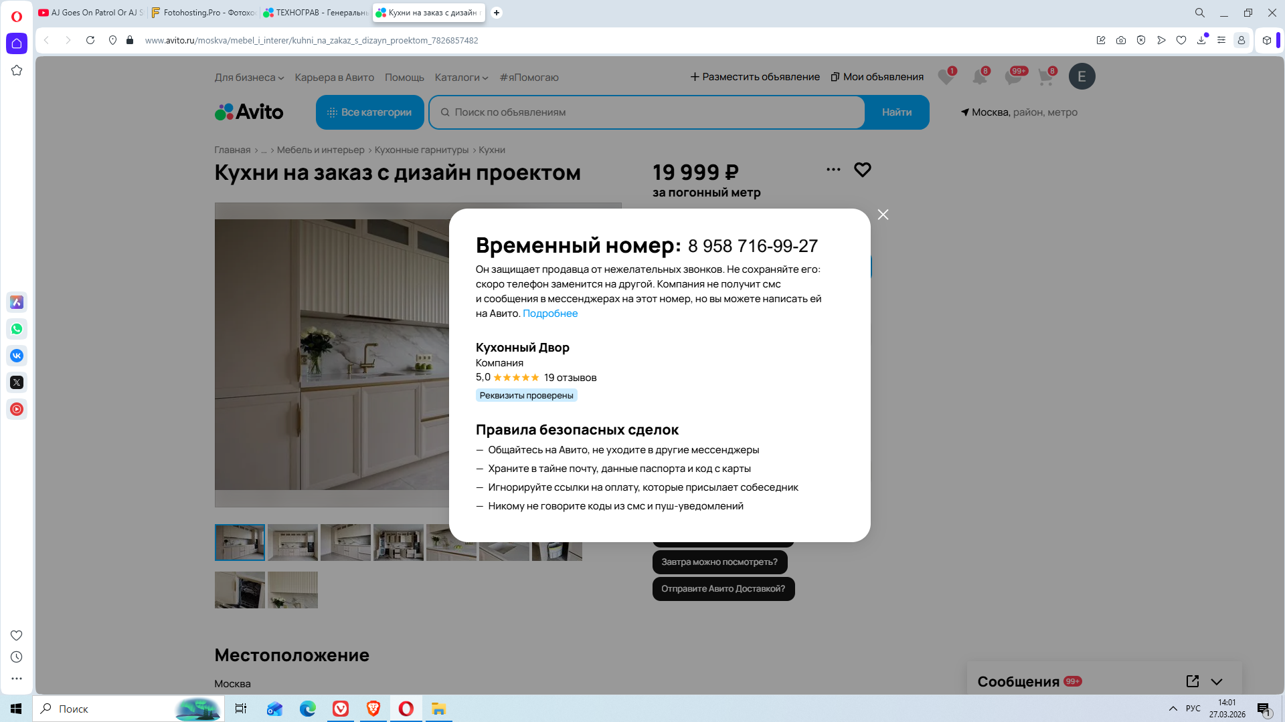
Task: Open WhatsApp in Opera sidebar
Action: tap(17, 329)
